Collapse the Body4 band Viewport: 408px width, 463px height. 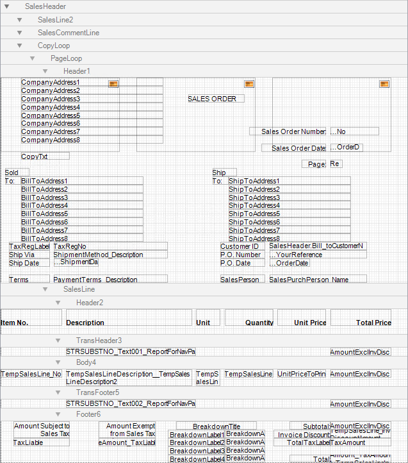pos(58,363)
